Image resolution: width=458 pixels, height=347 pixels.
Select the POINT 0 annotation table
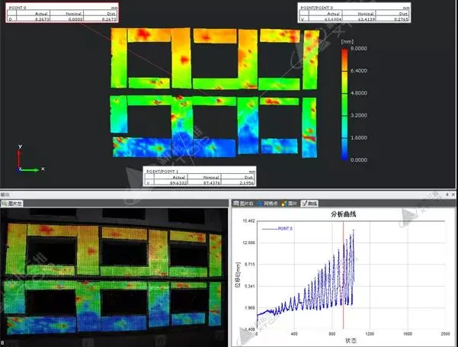pos(62,13)
